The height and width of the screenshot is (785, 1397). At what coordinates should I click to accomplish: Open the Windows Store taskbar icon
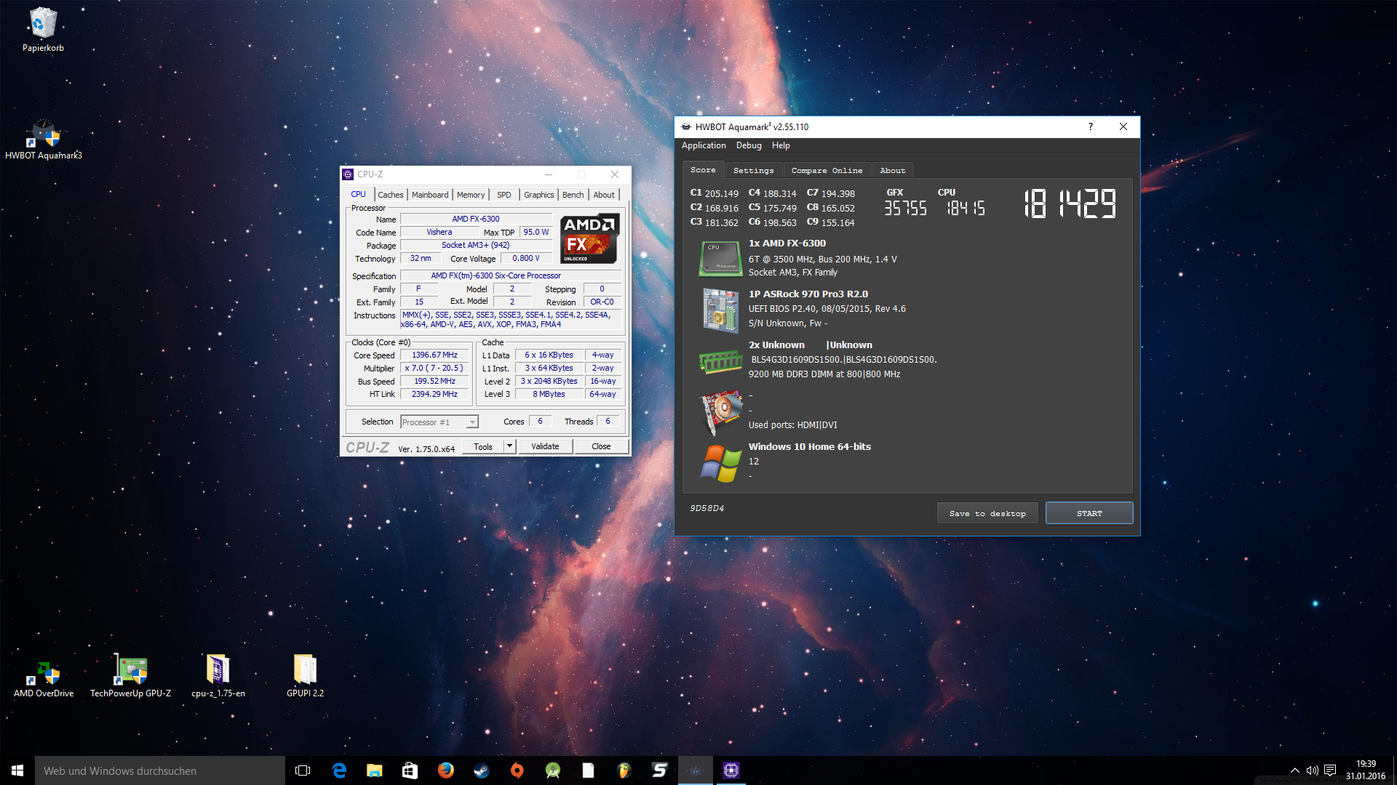pos(410,770)
